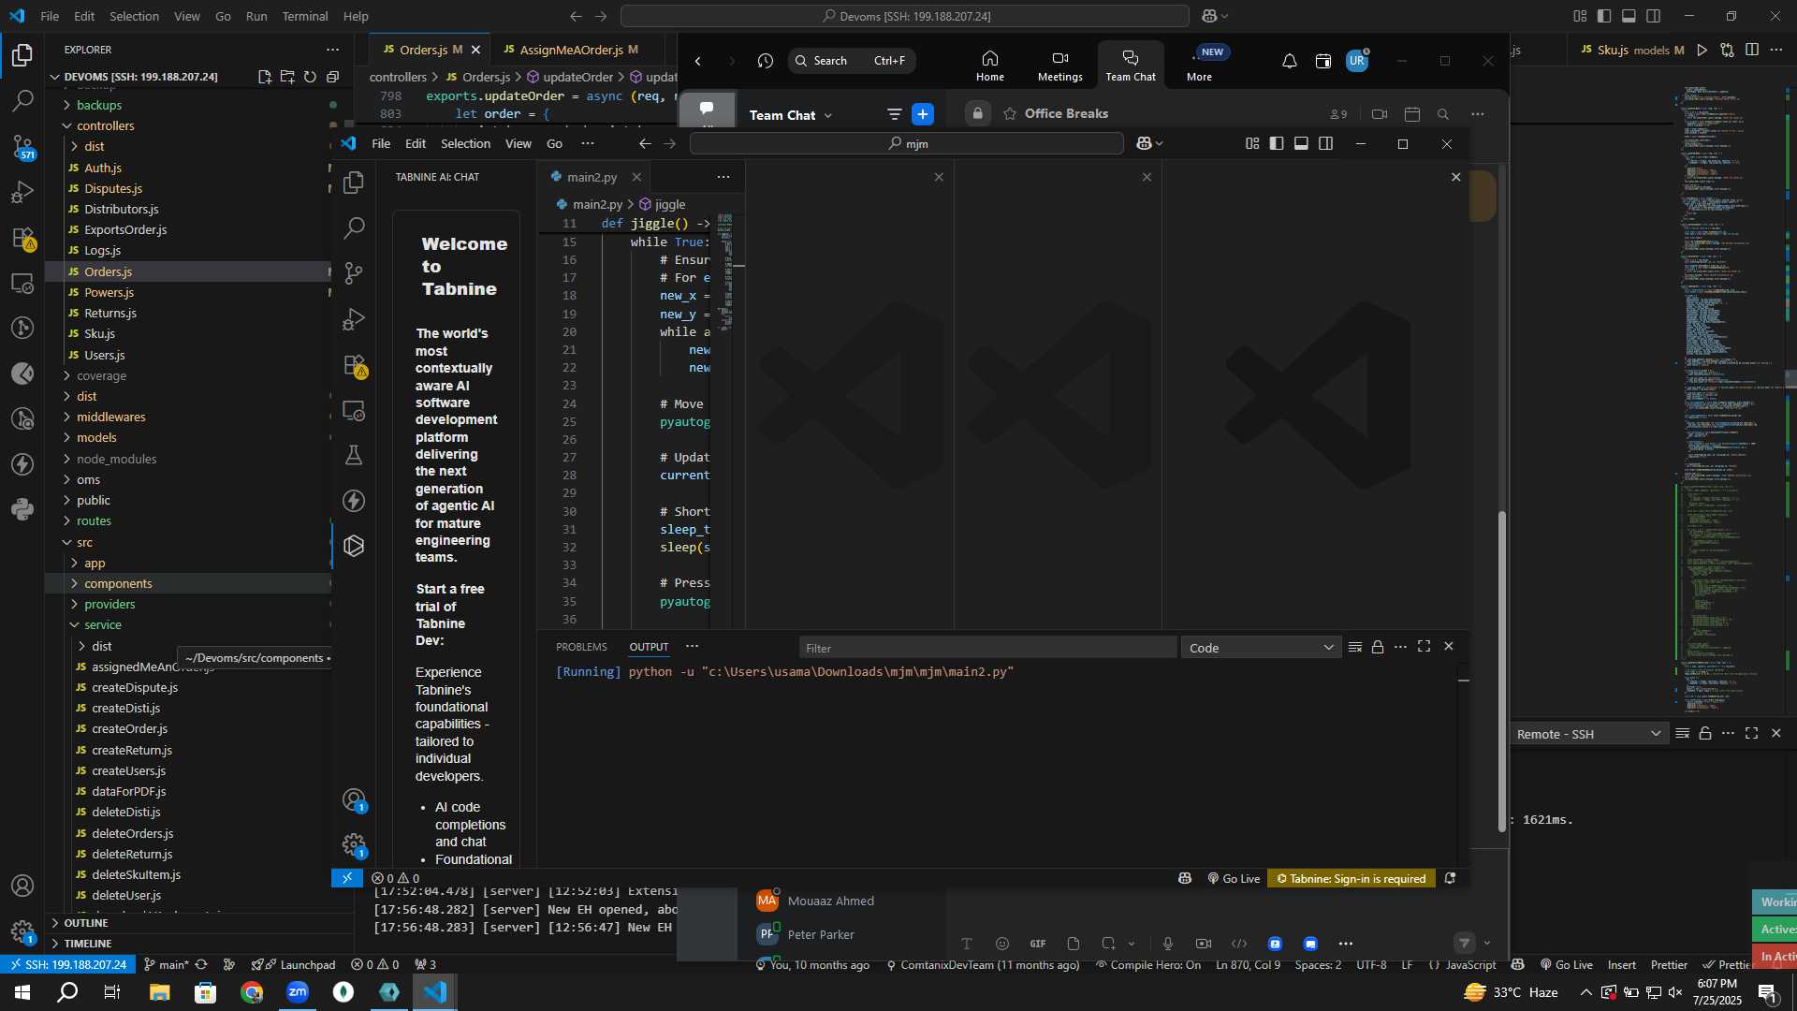The height and width of the screenshot is (1011, 1797).
Task: Open Team Chat dropdown in Zoom
Action: [791, 115]
